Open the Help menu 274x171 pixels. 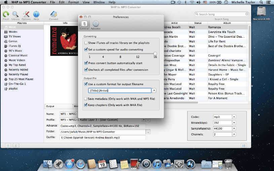pos(112,2)
